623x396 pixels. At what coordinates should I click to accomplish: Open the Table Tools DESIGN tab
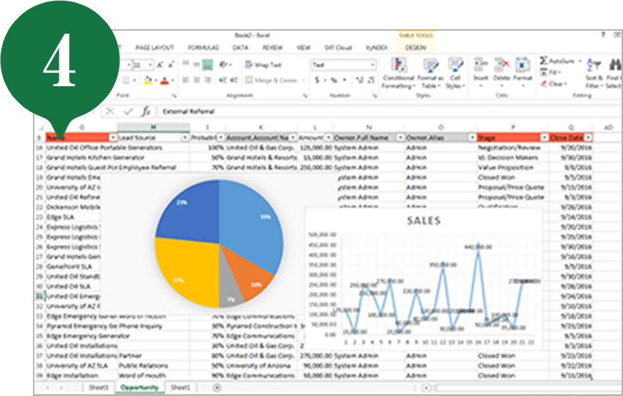416,47
